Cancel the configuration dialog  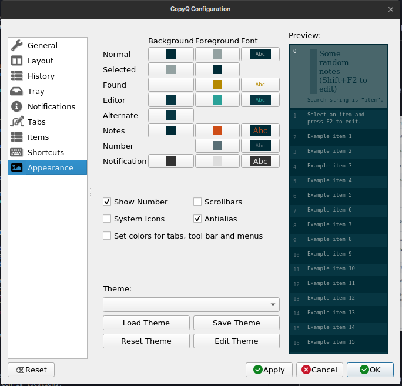(320, 370)
